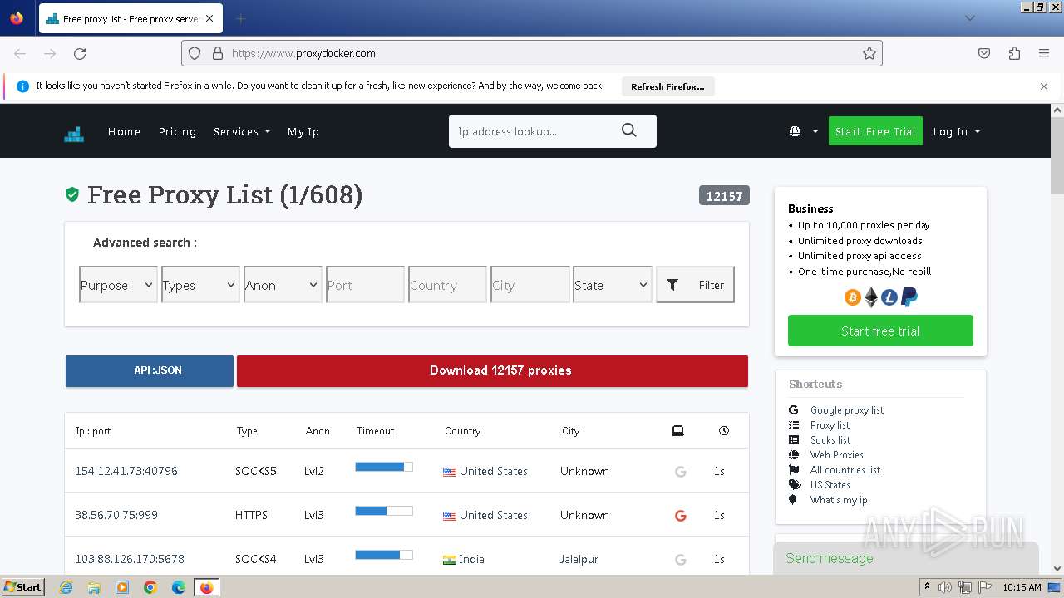Open the Anon level dropdown
1064x598 pixels.
coord(283,285)
